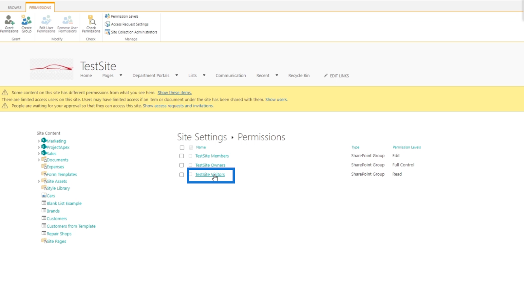Open the TestSite Visitors group link
Screen dimensions: 524x296
click(210, 174)
